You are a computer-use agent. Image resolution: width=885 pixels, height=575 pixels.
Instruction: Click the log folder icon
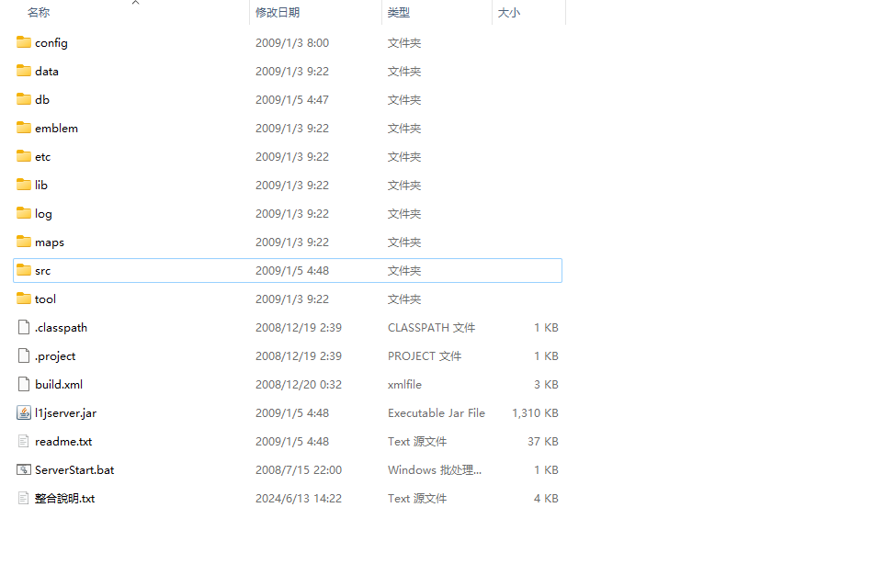coord(24,213)
